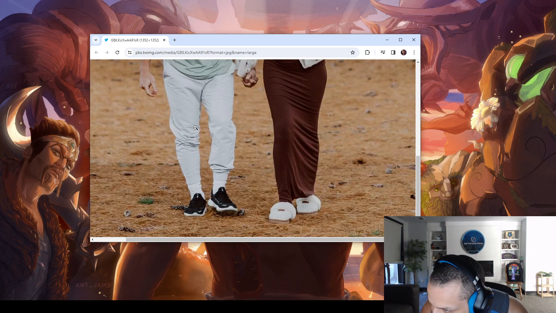The width and height of the screenshot is (556, 313).
Task: Click the vertical scrollbar thumb
Action: pyautogui.click(x=418, y=185)
